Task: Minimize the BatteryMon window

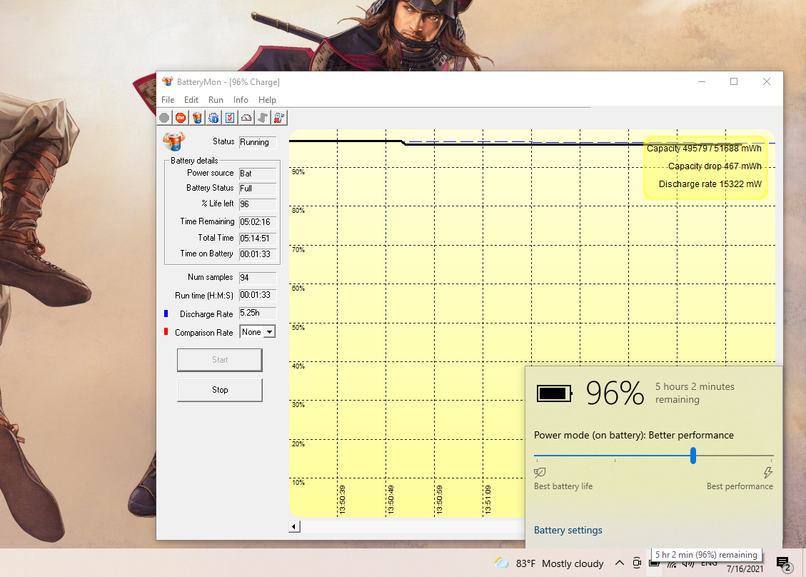Action: pos(702,81)
